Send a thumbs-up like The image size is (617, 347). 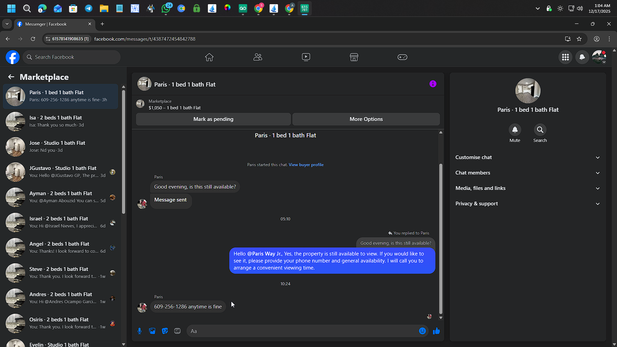(x=436, y=331)
